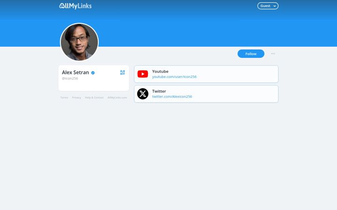Viewport: 337px width, 210px height.
Task: Open youtube.com/user/Icon256 link
Action: pos(174,77)
